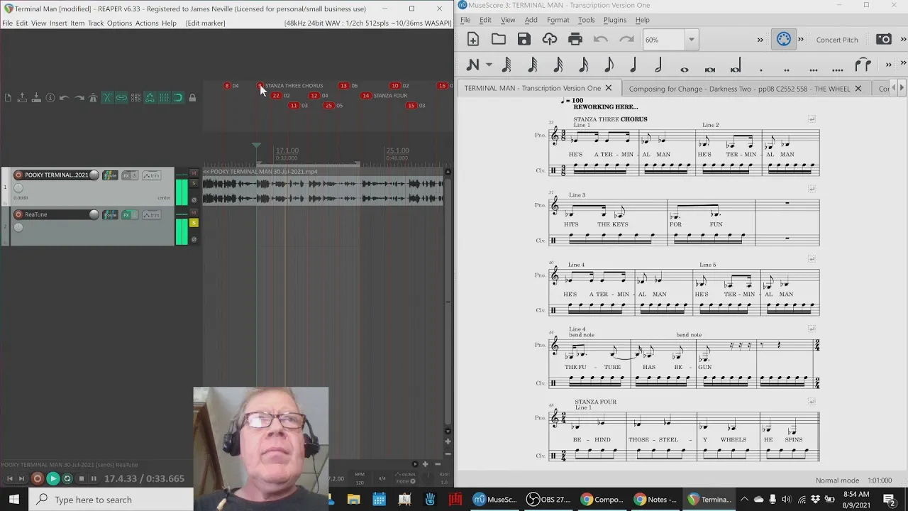908x511 pixels.
Task: Open MuseScore Plugins menu
Action: tap(615, 20)
